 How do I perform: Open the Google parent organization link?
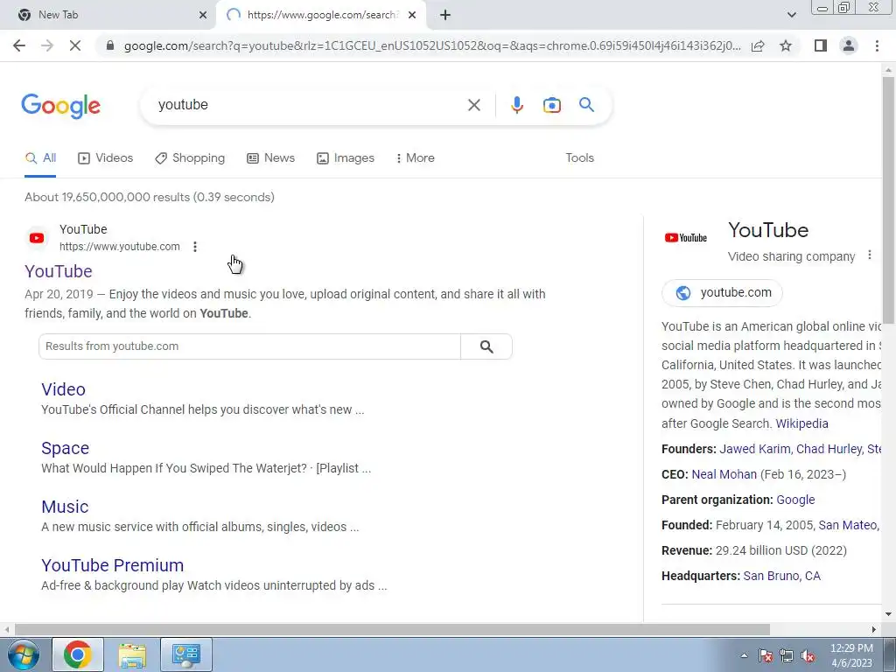(795, 500)
